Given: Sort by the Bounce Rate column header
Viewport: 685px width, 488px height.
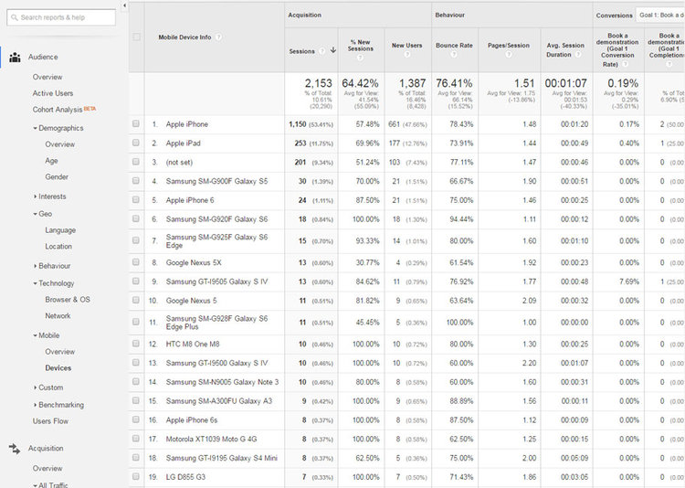Looking at the screenshot, I should coord(454,45).
